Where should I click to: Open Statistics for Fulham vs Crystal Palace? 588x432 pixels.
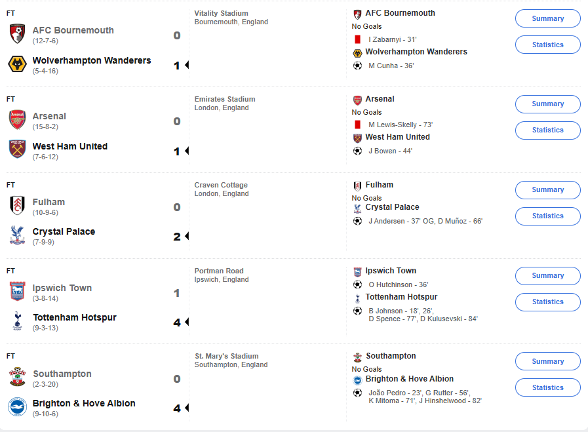pos(547,216)
